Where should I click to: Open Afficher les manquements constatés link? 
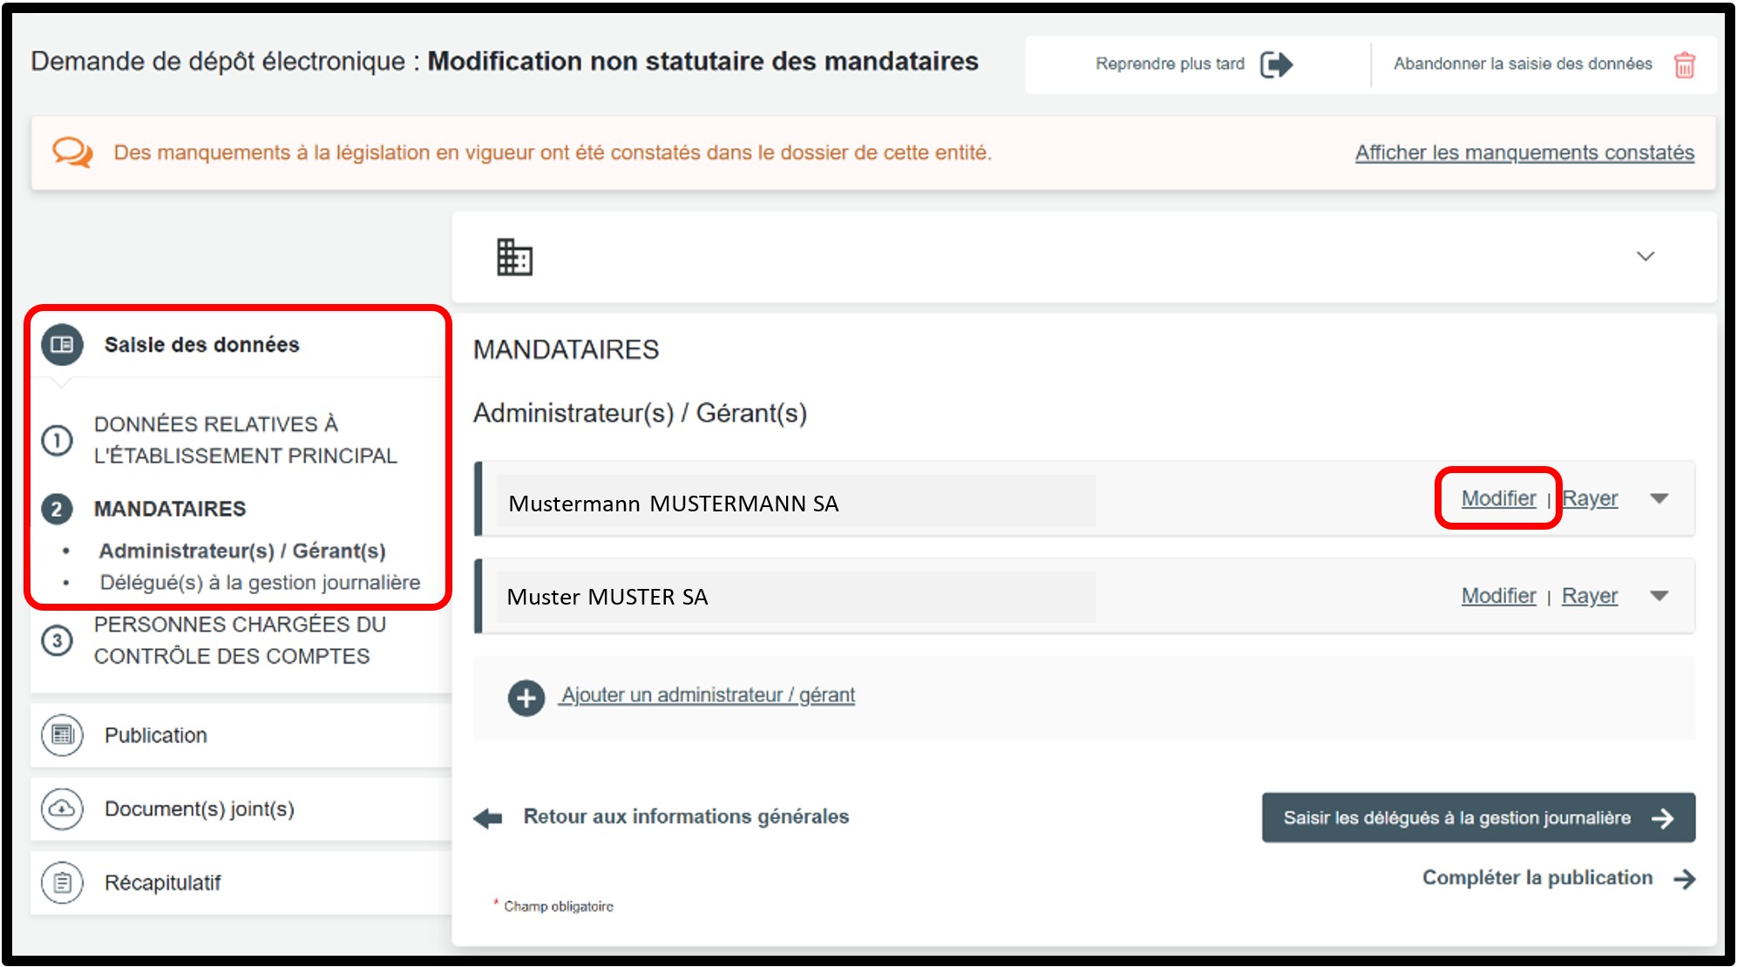point(1523,153)
